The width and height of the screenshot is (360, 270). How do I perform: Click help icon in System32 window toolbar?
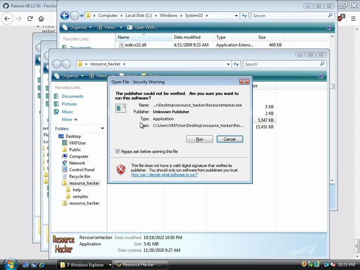(329, 27)
